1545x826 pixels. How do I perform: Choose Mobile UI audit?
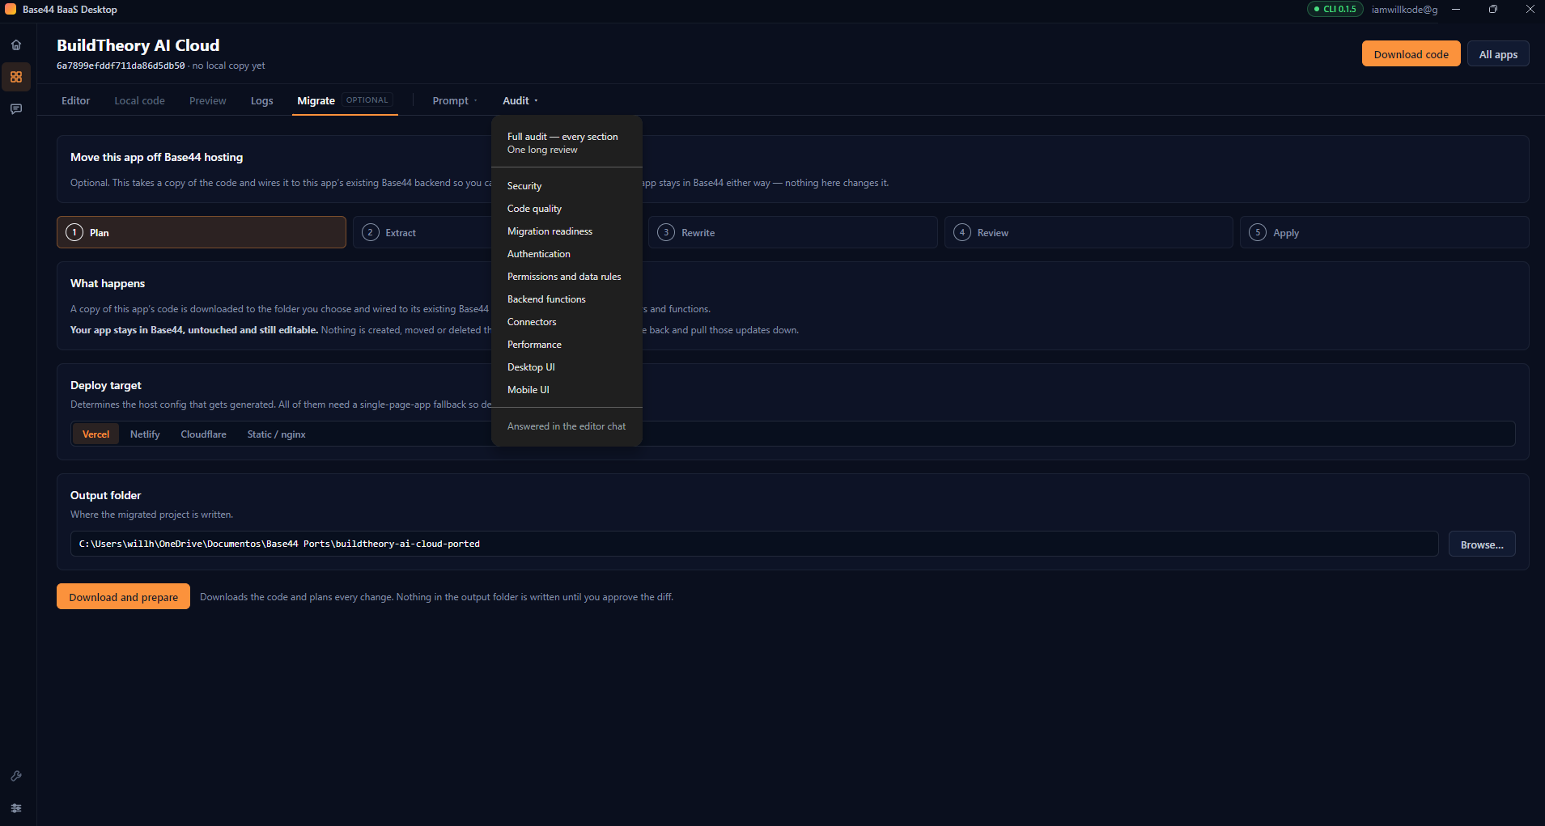pyautogui.click(x=567, y=390)
